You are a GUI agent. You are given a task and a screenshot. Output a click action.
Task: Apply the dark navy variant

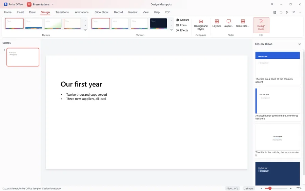point(158,23)
